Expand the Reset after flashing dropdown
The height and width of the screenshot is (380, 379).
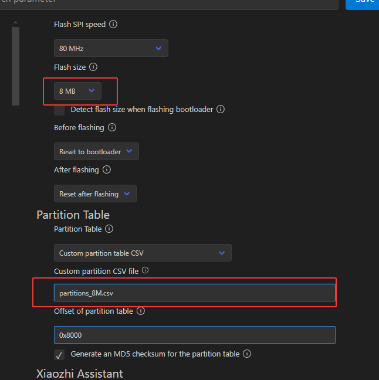point(95,194)
